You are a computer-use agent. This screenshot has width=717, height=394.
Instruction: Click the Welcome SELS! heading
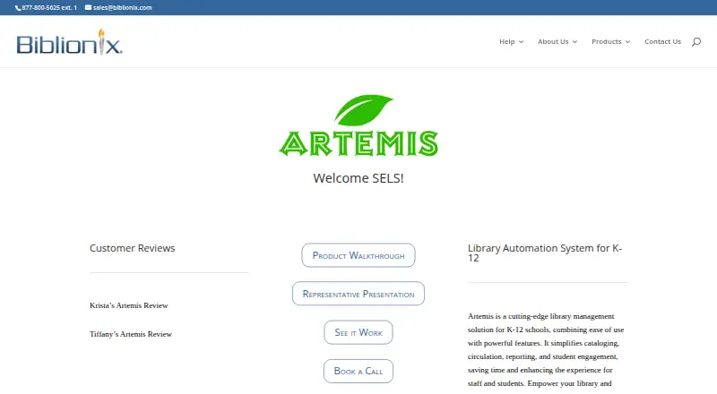358,178
